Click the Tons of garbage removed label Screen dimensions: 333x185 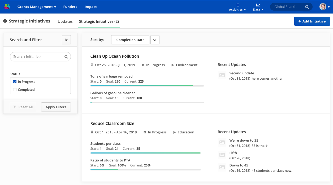[x=111, y=76]
